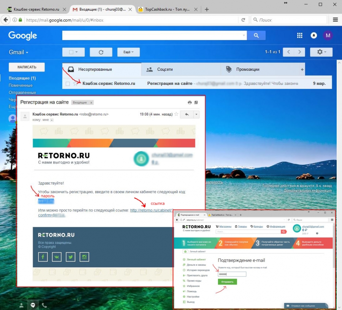Click the Отправить button in Retorno window
Screen dimensions: 342x310
[x=227, y=282]
